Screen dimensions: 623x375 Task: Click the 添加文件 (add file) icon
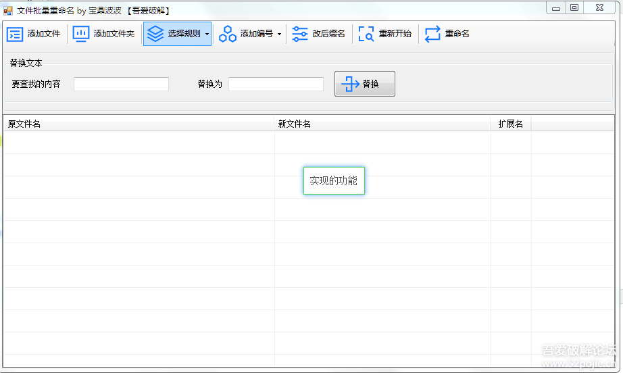coord(15,34)
